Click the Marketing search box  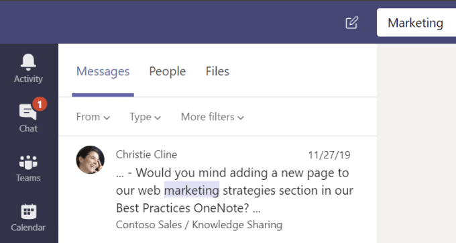(416, 23)
